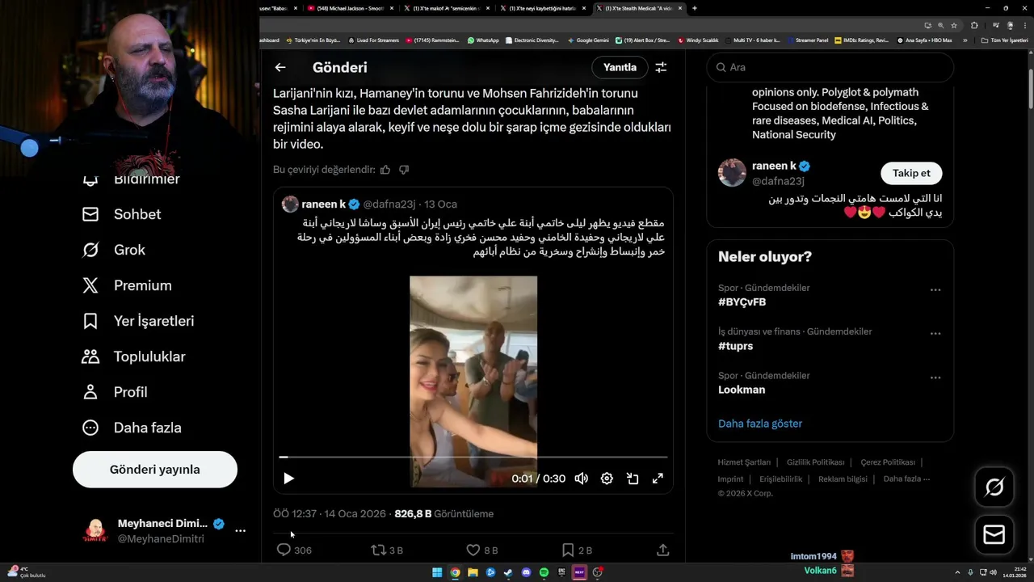Rate translation with thumbs up
The height and width of the screenshot is (582, 1034).
coord(385,170)
